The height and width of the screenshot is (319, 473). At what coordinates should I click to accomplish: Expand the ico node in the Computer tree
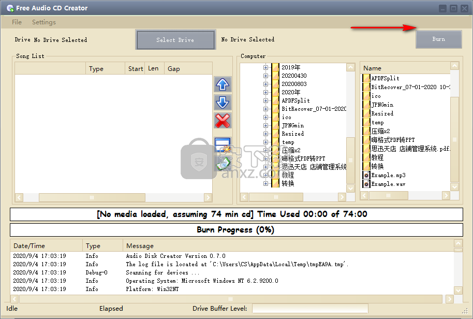click(265, 117)
